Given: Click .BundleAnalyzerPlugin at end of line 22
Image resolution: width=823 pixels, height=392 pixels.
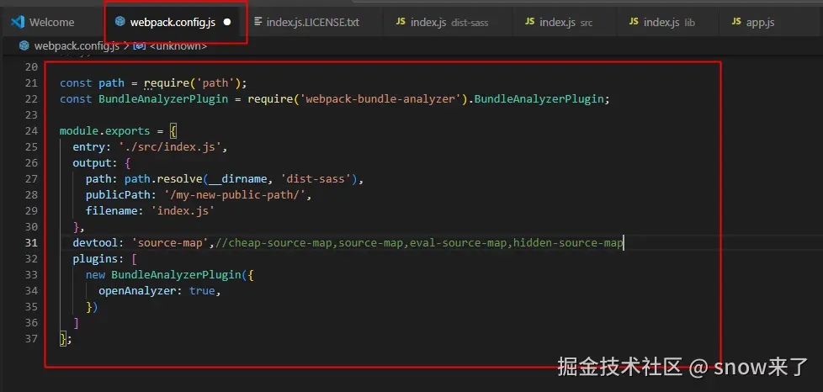Looking at the screenshot, I should click(x=535, y=99).
